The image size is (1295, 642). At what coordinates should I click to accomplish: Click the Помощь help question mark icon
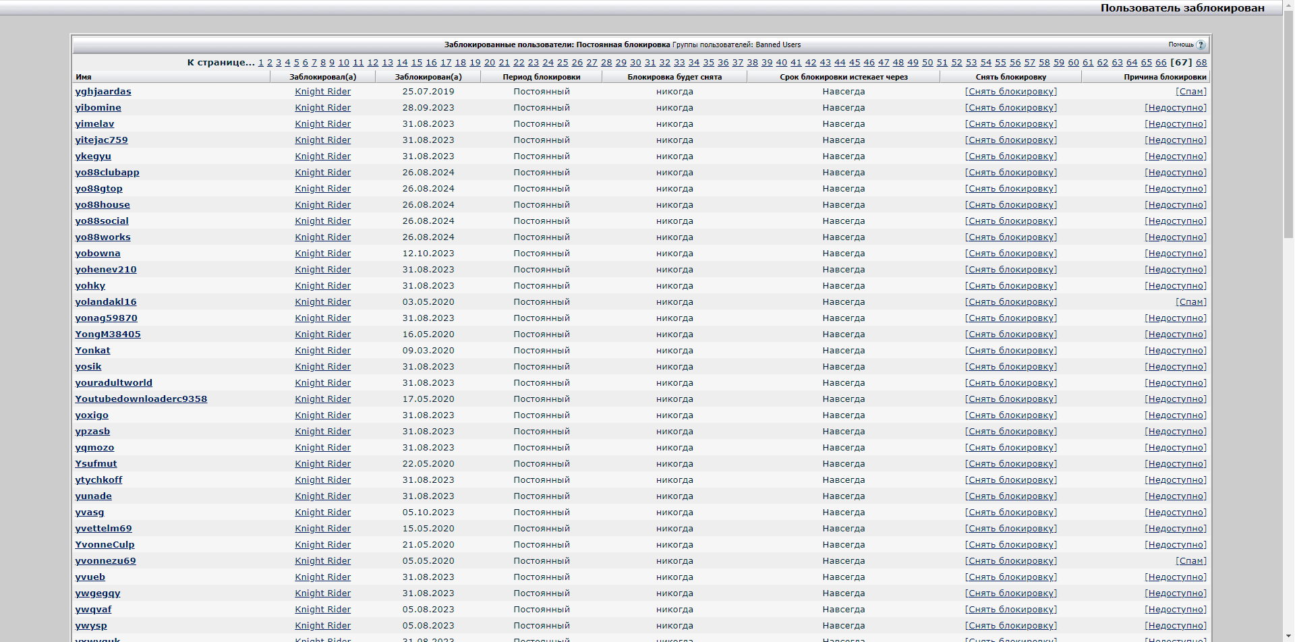point(1201,45)
